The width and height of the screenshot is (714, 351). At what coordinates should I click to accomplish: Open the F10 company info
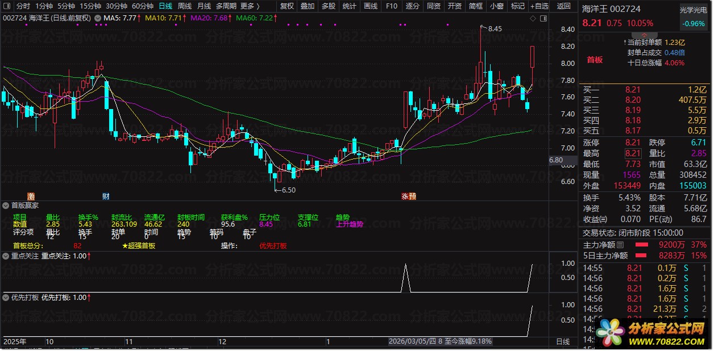(391, 6)
